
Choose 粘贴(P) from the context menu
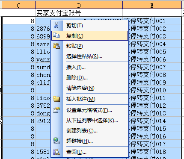coord(89,46)
